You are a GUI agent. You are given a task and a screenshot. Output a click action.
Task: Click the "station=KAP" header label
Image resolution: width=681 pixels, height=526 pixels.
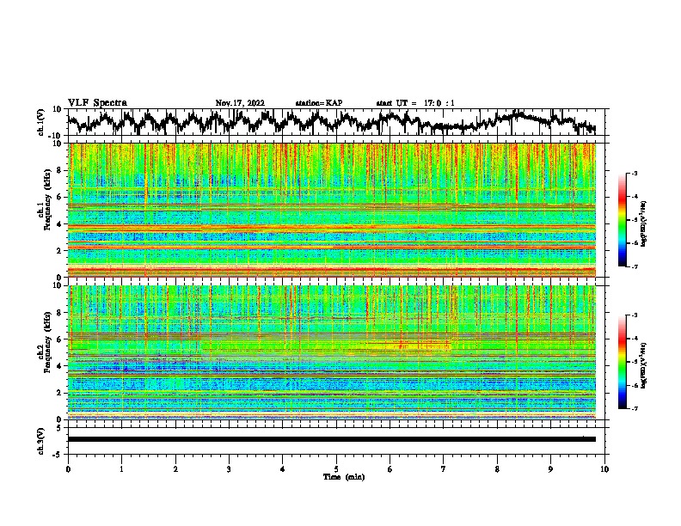pyautogui.click(x=319, y=103)
